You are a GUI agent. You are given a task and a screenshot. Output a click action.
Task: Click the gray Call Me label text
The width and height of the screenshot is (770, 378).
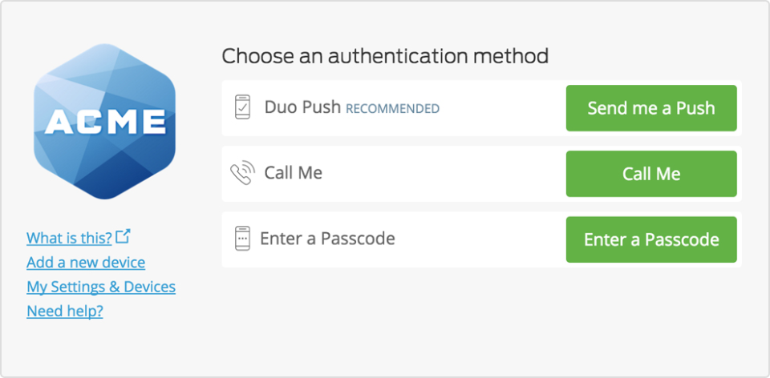click(x=293, y=173)
